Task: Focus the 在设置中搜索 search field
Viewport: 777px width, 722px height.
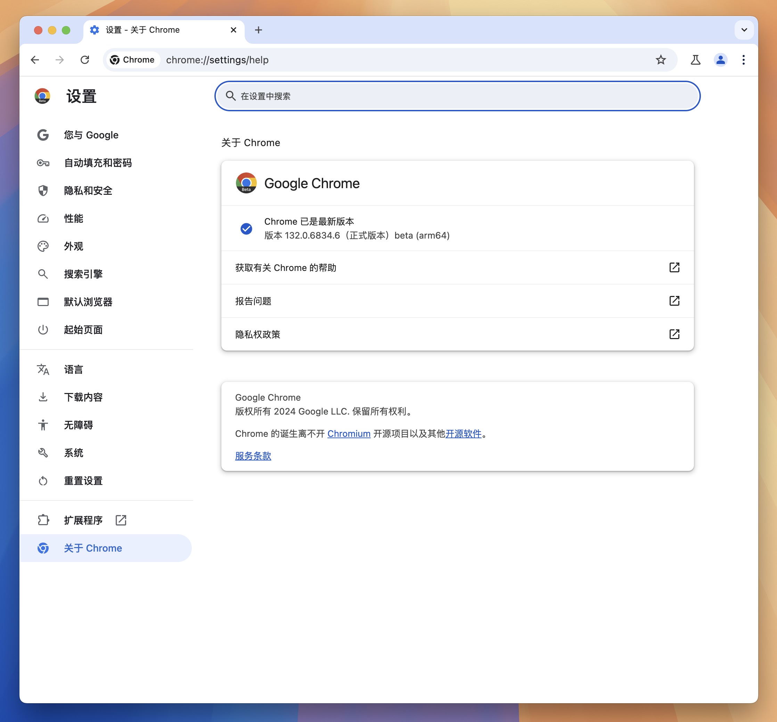Action: click(x=457, y=96)
